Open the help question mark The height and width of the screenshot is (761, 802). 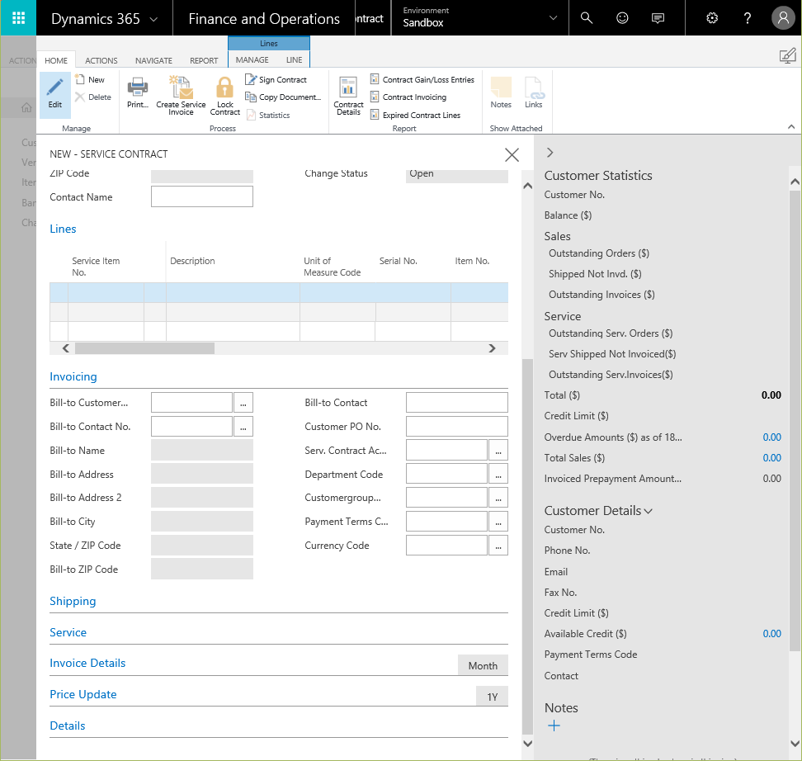748,18
